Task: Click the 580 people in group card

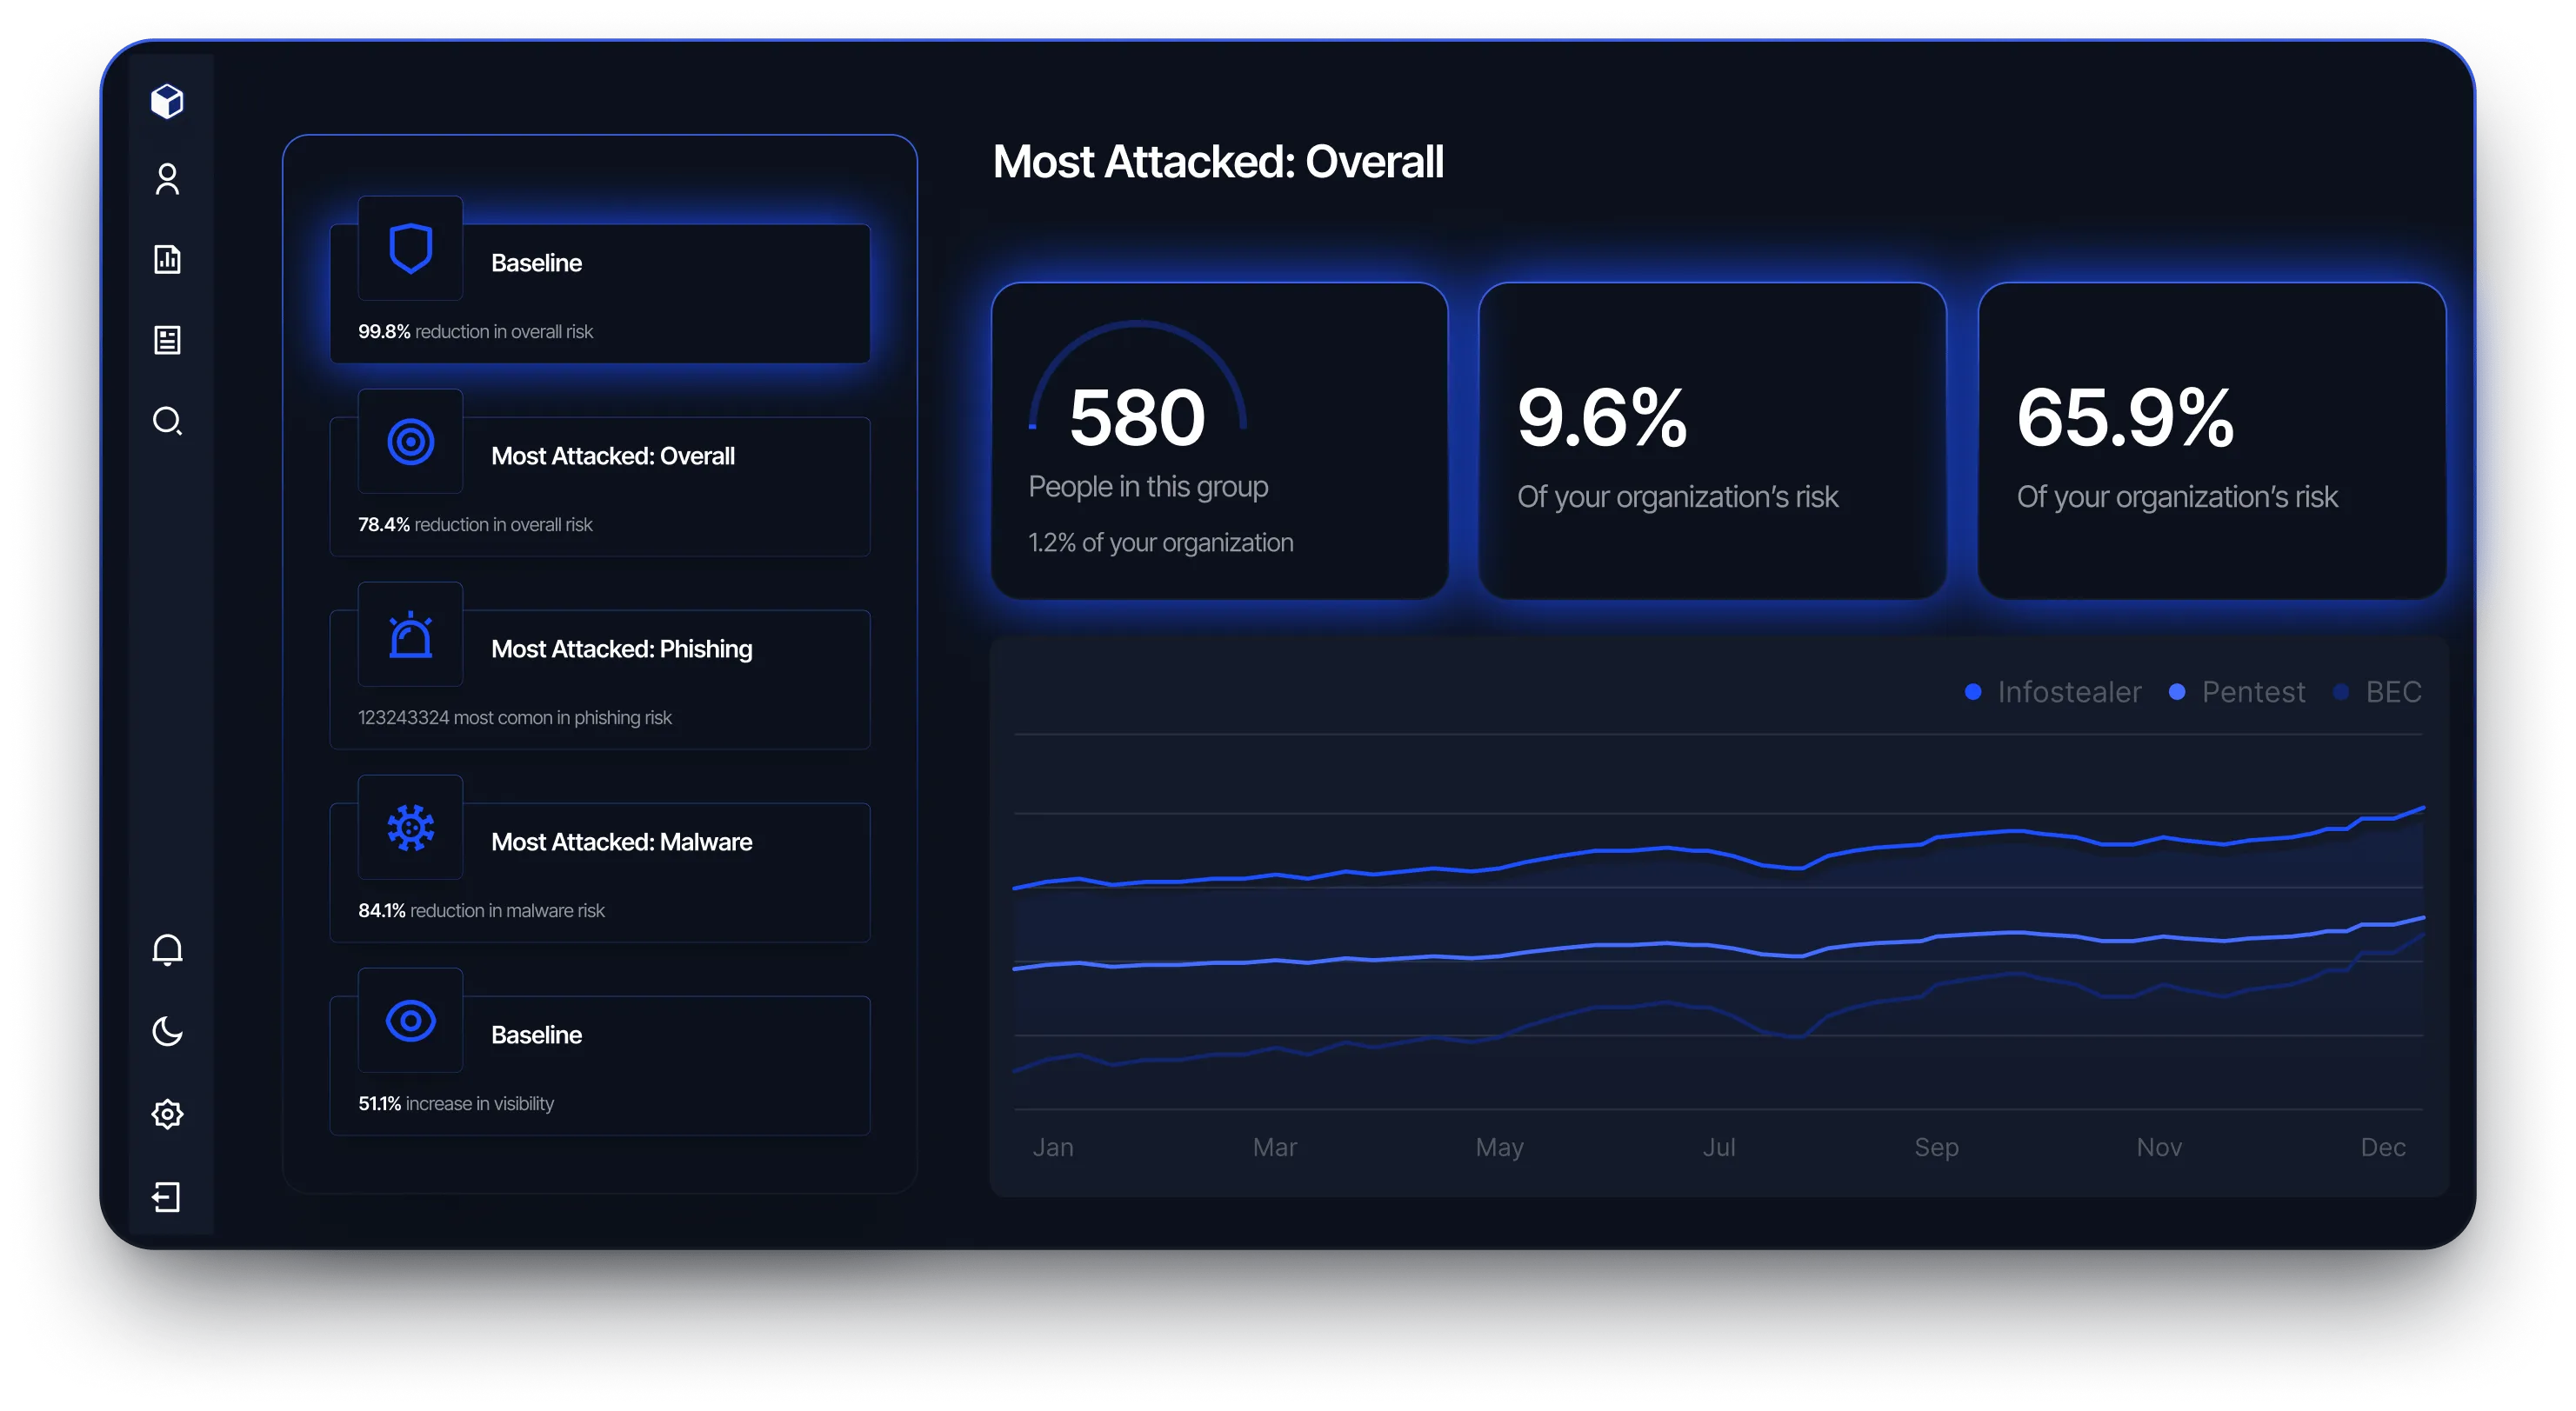Action: (1219, 441)
